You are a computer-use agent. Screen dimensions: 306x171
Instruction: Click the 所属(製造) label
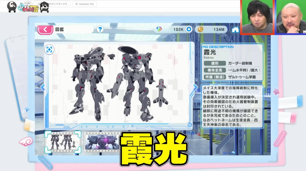tap(215, 77)
